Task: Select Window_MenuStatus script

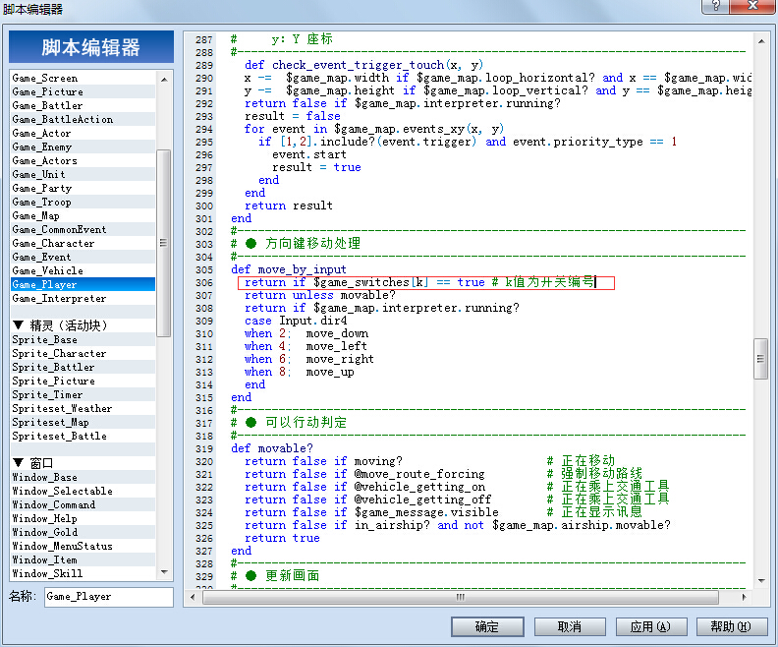Action: coord(83,546)
